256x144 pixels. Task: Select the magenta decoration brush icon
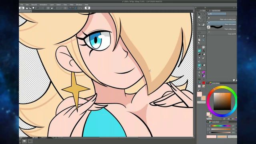tap(204, 72)
